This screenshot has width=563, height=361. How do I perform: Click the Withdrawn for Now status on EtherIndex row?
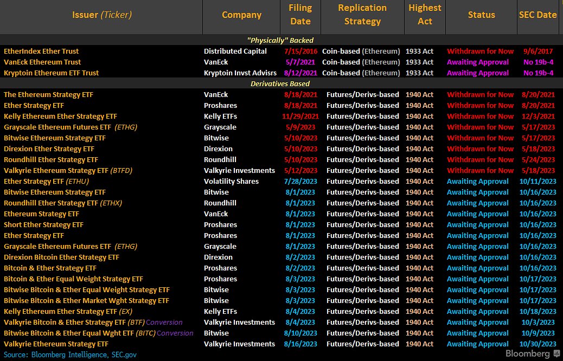click(480, 51)
